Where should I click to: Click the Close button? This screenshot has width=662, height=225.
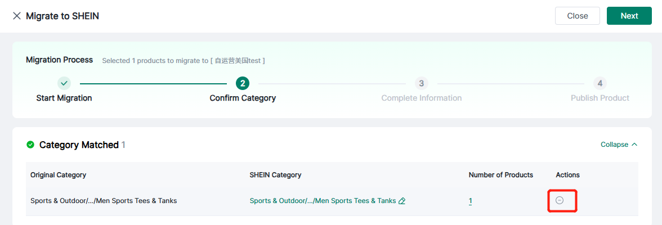click(x=577, y=16)
